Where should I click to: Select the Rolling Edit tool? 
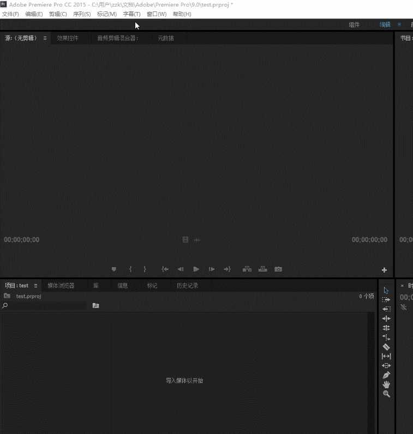386,328
